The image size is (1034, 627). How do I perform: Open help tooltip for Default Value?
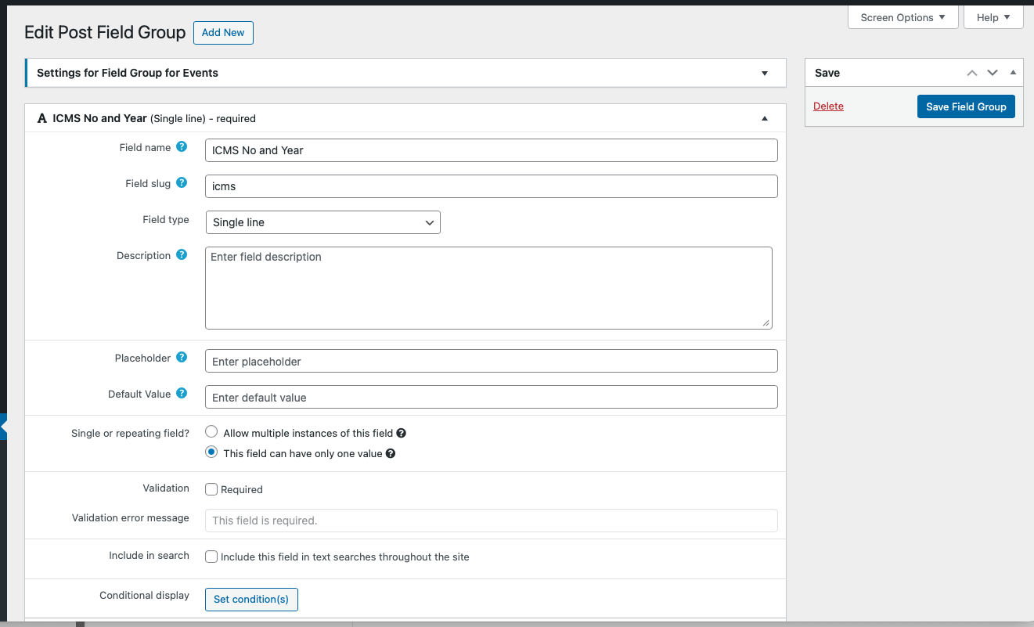(182, 393)
